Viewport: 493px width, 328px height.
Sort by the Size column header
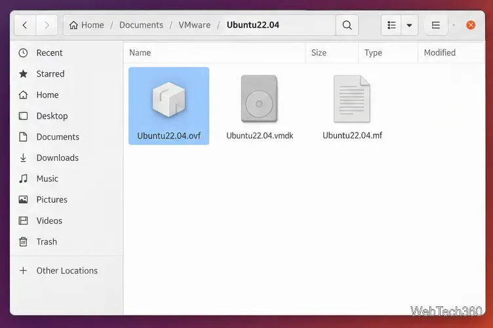(x=332, y=53)
